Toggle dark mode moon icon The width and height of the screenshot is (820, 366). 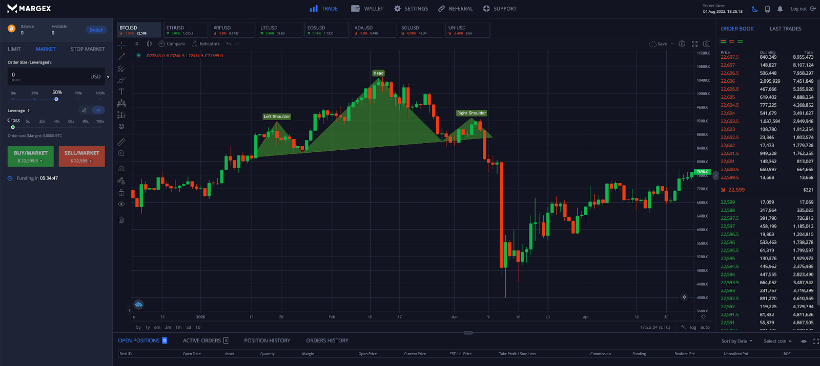754,9
